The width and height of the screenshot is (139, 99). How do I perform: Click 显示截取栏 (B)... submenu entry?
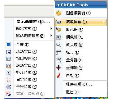click(x=29, y=22)
